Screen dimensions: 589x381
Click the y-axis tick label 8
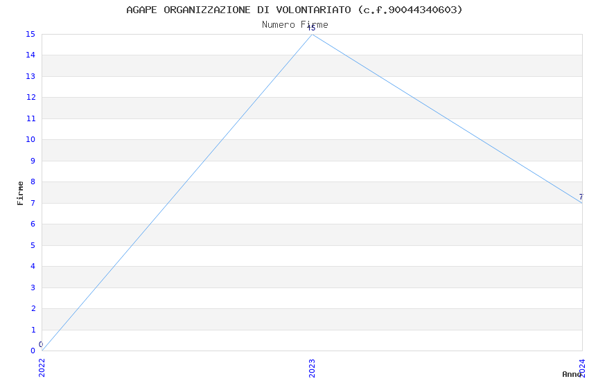[33, 182]
